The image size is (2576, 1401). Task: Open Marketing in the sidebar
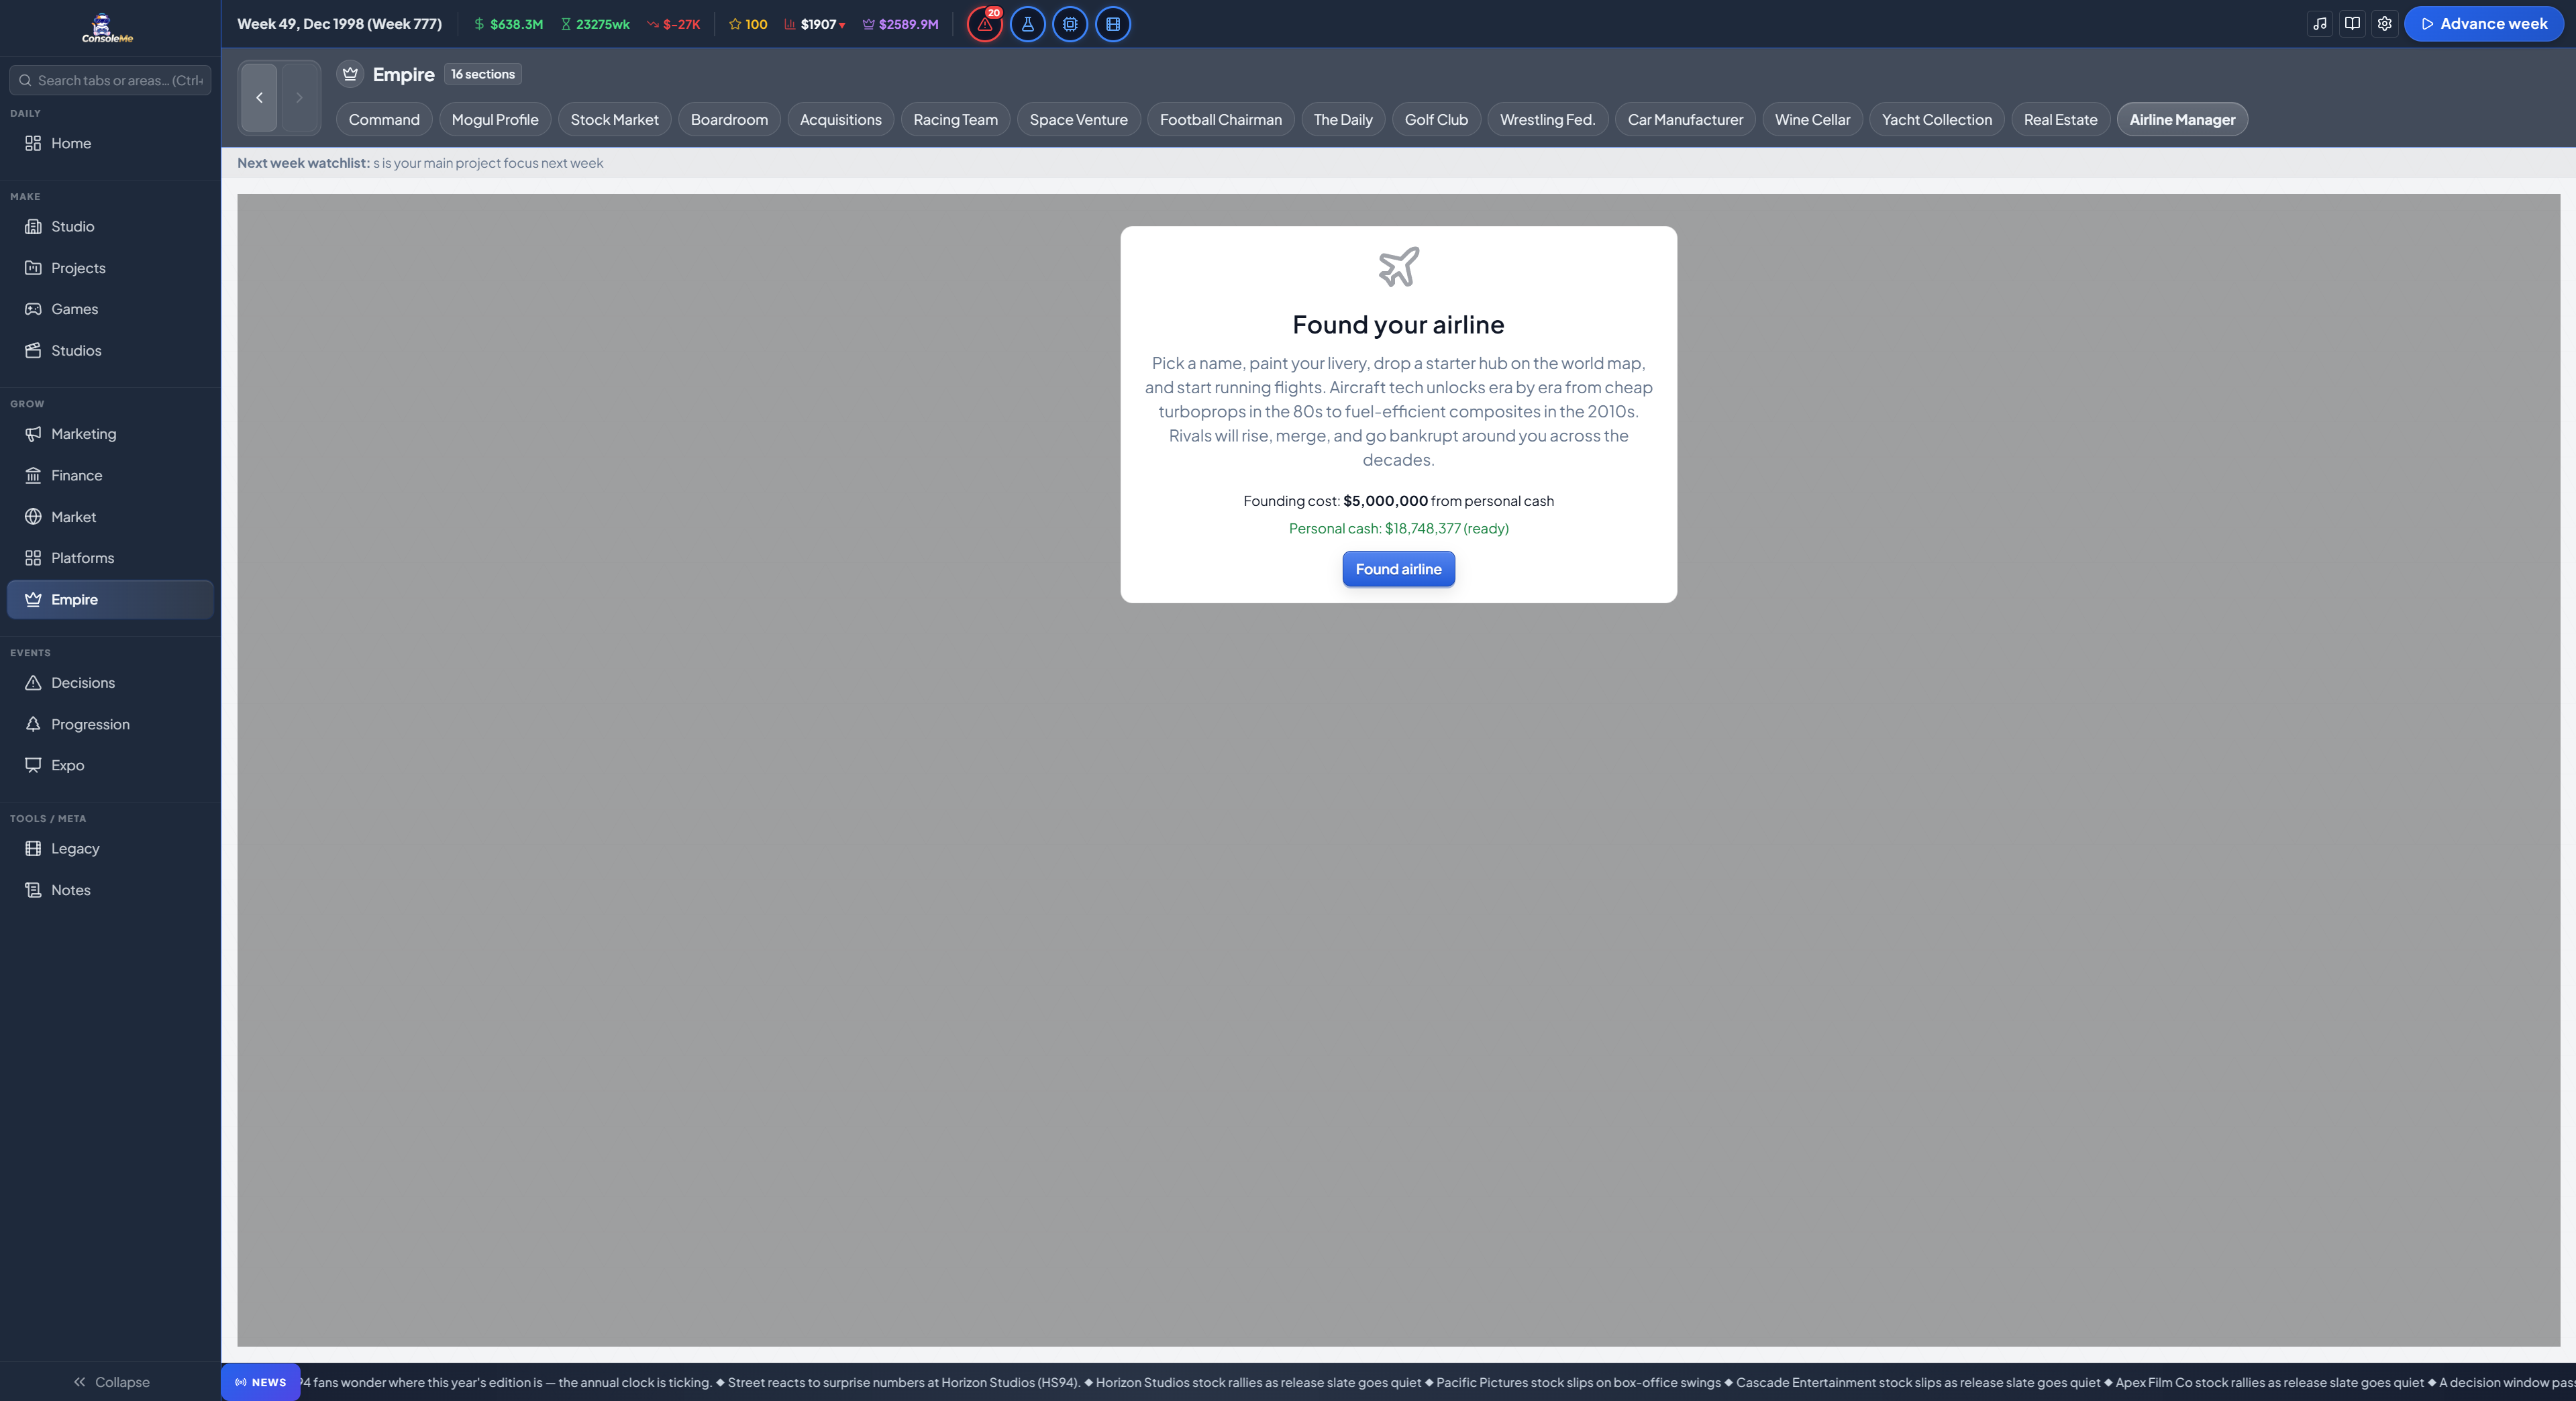pos(110,434)
